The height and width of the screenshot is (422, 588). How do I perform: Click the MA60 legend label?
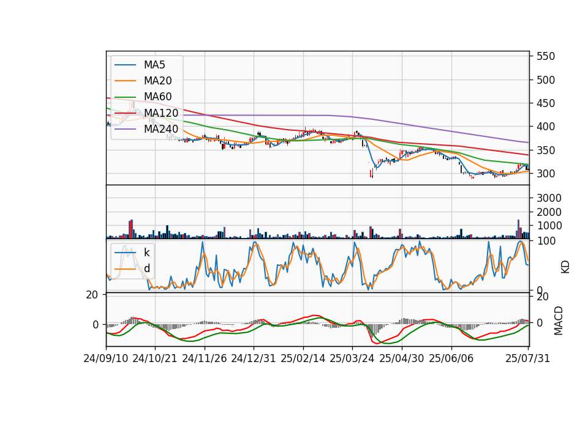pyautogui.click(x=157, y=97)
